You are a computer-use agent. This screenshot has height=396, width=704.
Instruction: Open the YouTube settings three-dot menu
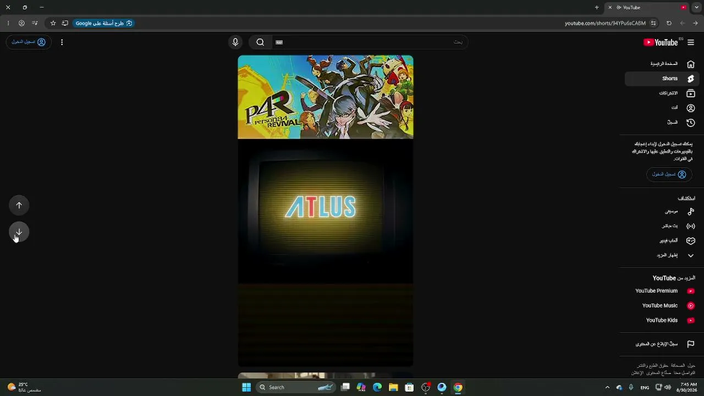62,42
